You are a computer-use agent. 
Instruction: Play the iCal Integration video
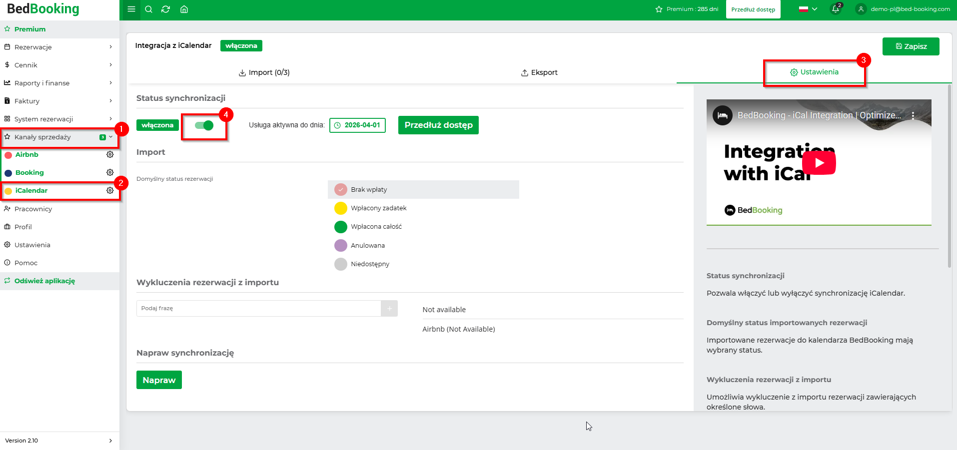coord(819,163)
